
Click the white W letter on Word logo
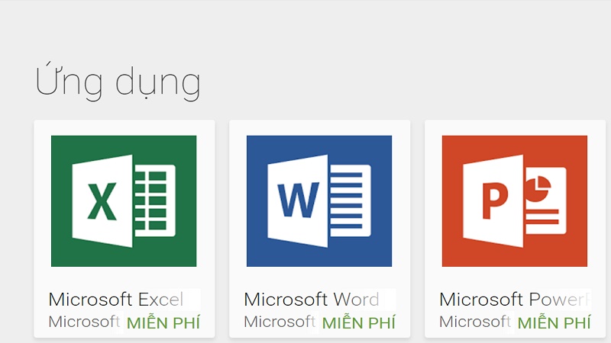click(x=297, y=201)
